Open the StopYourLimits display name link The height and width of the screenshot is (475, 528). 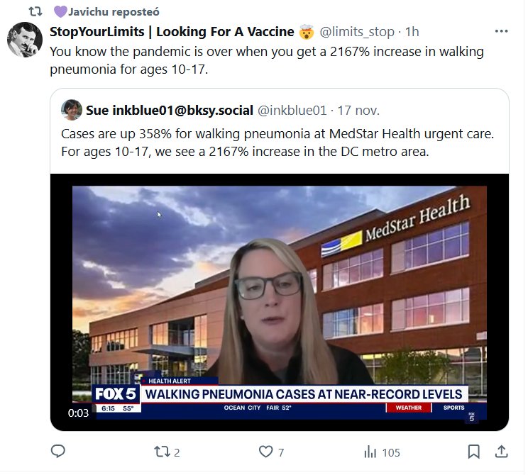click(172, 32)
